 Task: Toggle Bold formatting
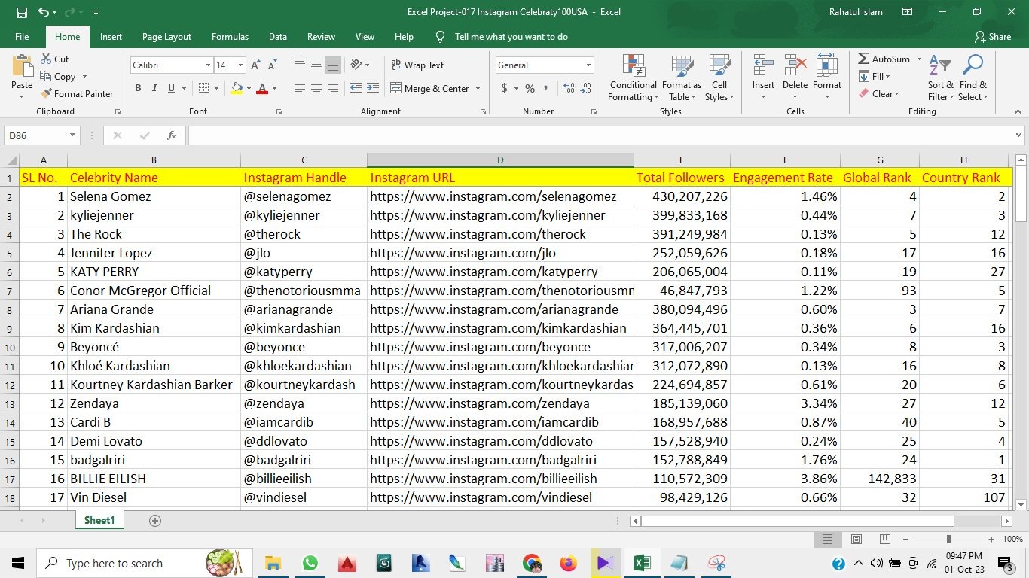(138, 88)
